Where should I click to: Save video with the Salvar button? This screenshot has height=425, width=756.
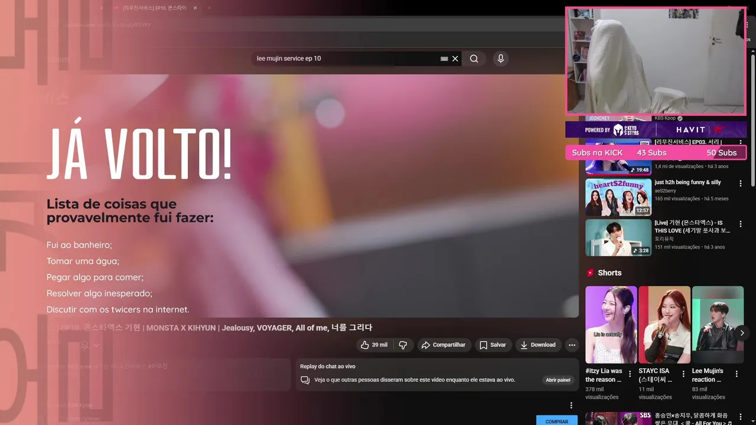click(493, 345)
